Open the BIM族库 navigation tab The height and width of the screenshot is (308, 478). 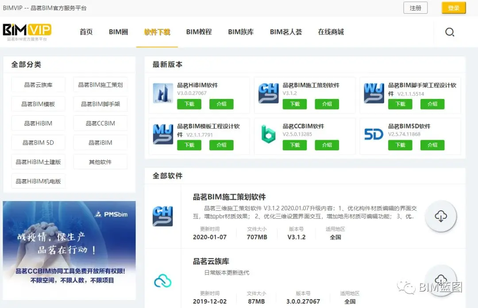(241, 32)
